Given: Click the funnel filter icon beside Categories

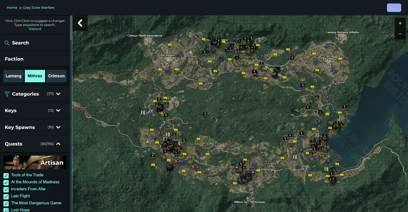Looking at the screenshot, I should 7,94.
